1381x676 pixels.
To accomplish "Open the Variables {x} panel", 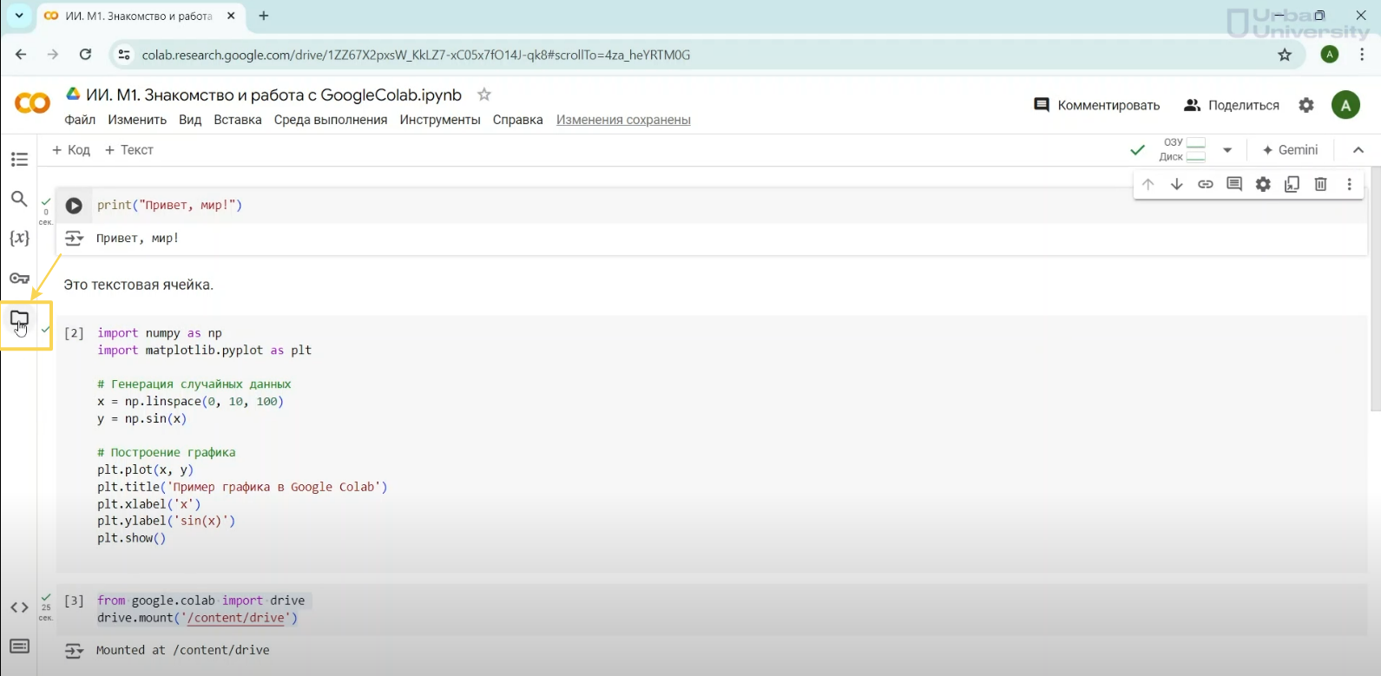I will [19, 238].
